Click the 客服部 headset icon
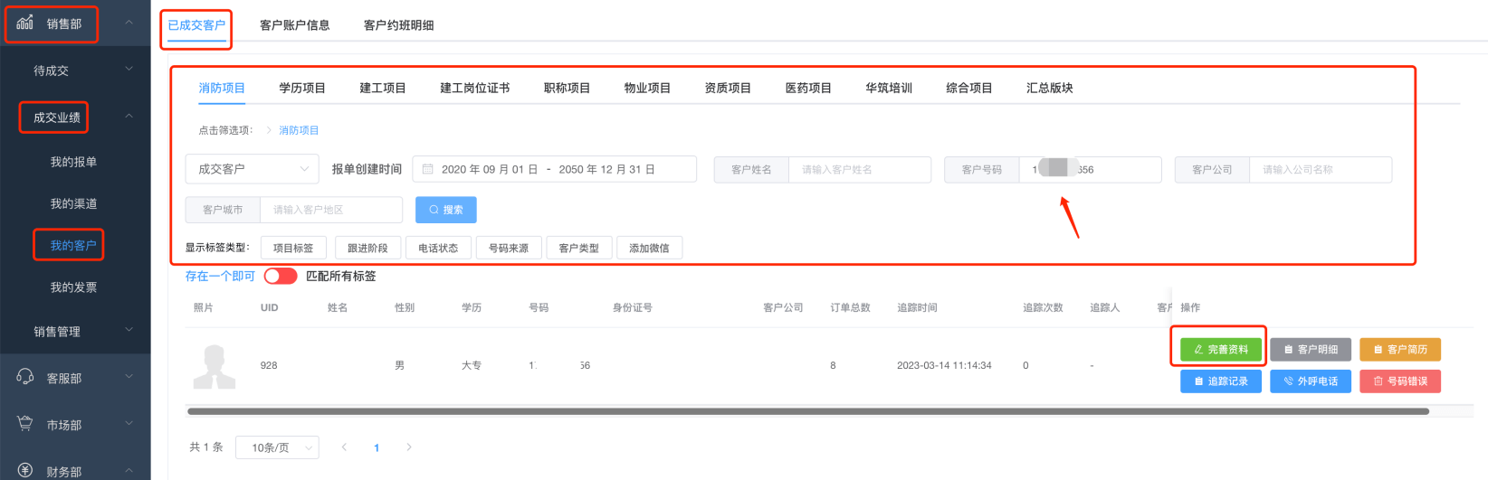 (25, 377)
